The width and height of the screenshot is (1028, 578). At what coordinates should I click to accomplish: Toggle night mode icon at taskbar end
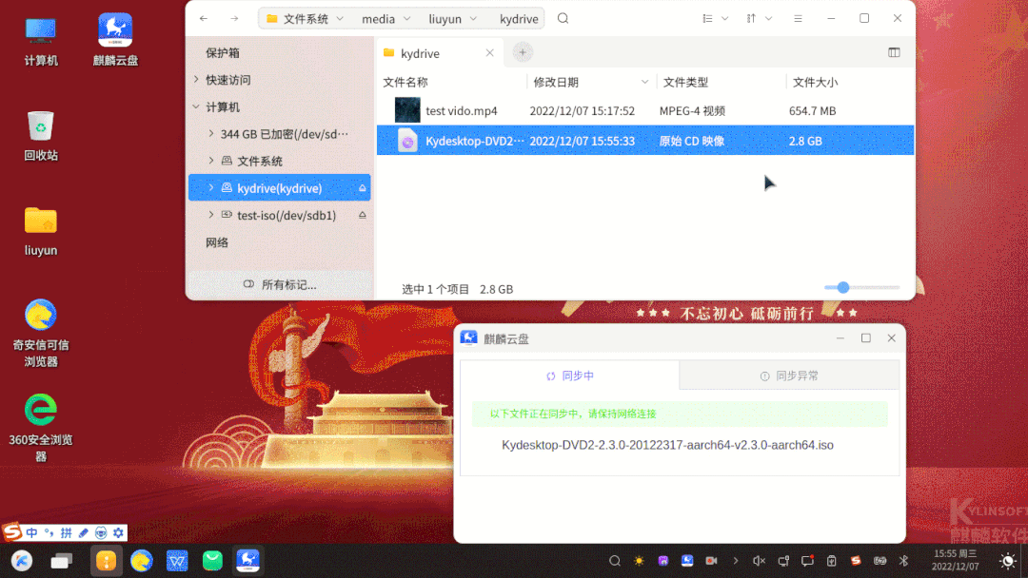(1008, 561)
